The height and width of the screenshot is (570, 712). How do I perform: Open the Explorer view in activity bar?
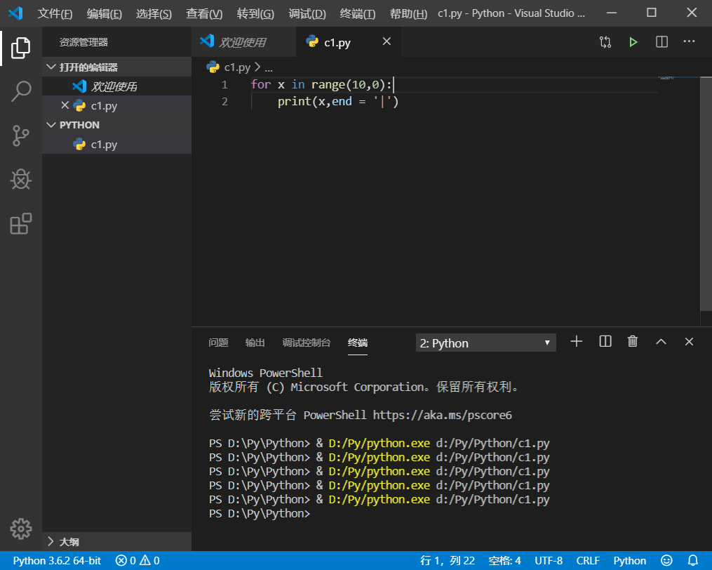21,48
